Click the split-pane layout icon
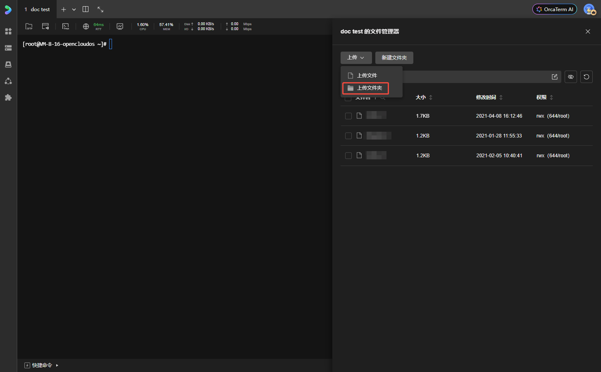This screenshot has height=372, width=601. click(86, 9)
